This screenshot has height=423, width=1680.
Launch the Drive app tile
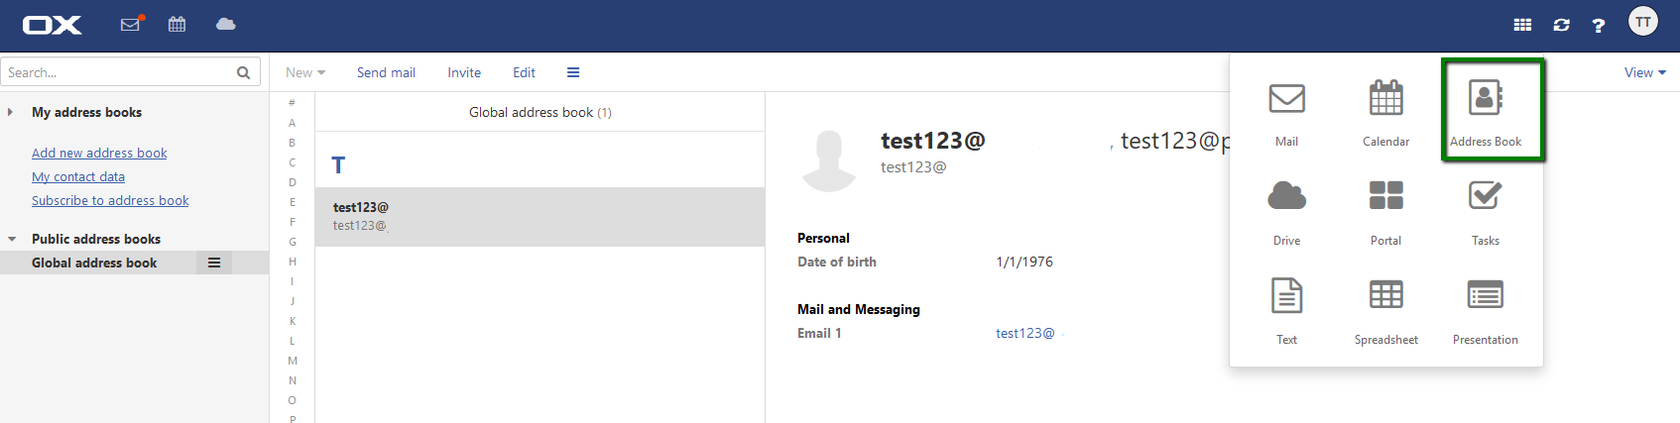[1286, 210]
